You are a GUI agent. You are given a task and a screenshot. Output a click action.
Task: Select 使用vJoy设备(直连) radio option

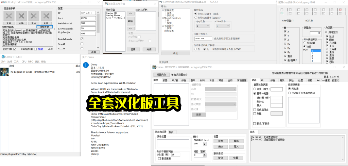point(195,14)
